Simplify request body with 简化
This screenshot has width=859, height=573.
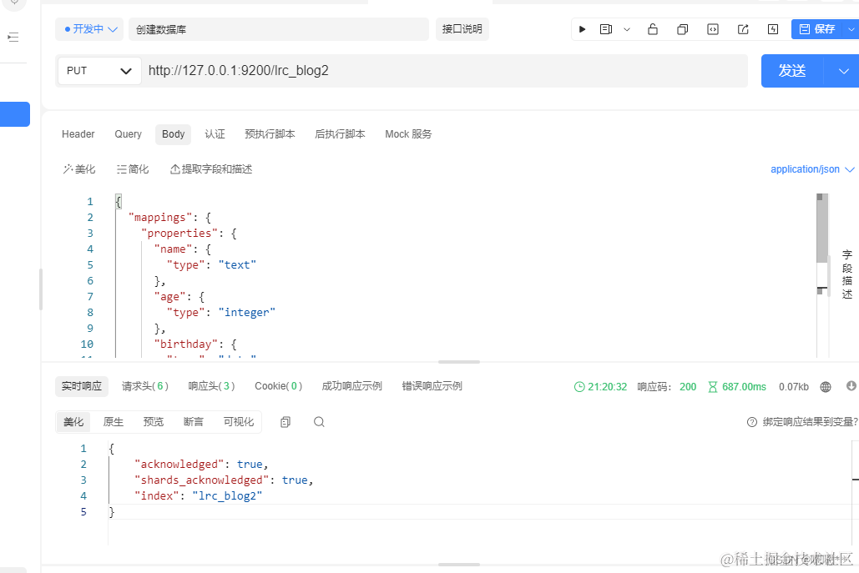click(x=133, y=169)
